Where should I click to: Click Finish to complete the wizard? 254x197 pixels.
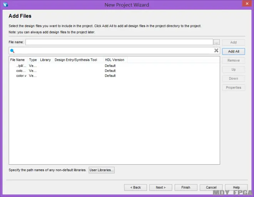point(186,187)
